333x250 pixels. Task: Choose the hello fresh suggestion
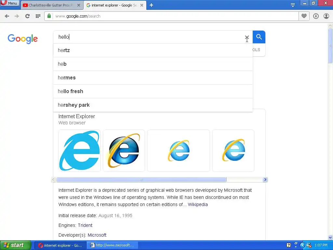click(x=153, y=91)
